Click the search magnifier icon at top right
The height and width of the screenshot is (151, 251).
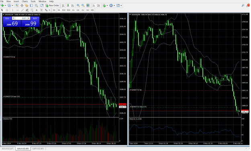[243, 6]
